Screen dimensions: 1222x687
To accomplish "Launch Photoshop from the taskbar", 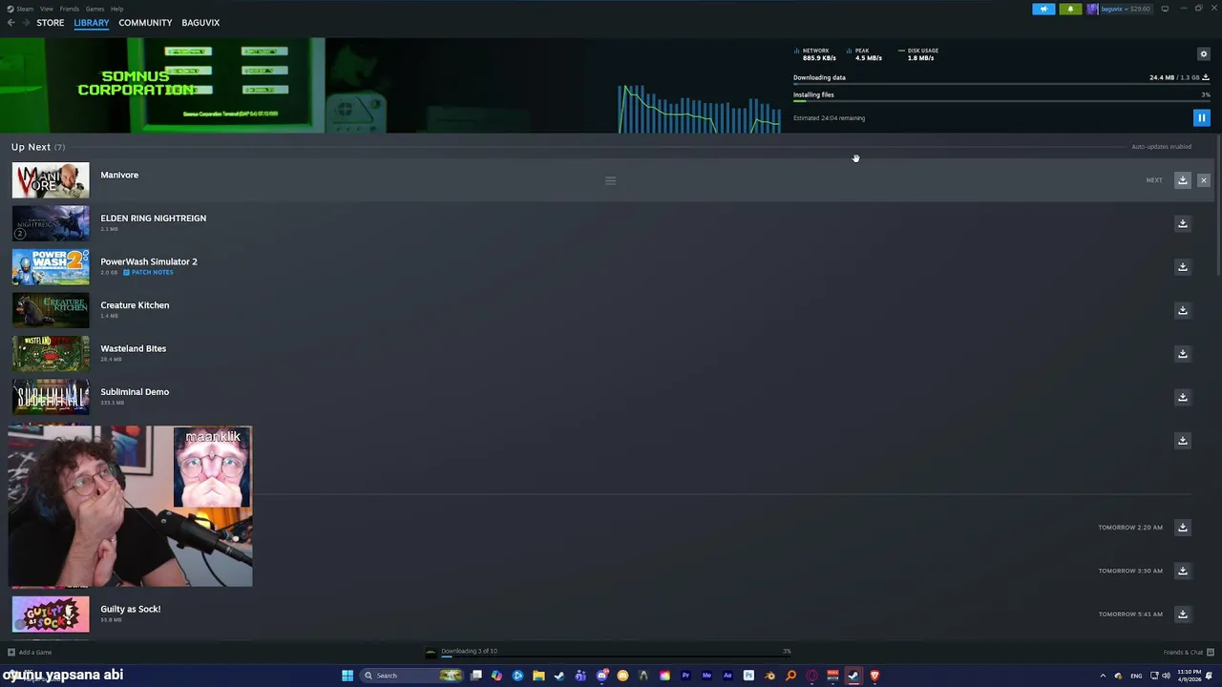I will click(748, 676).
